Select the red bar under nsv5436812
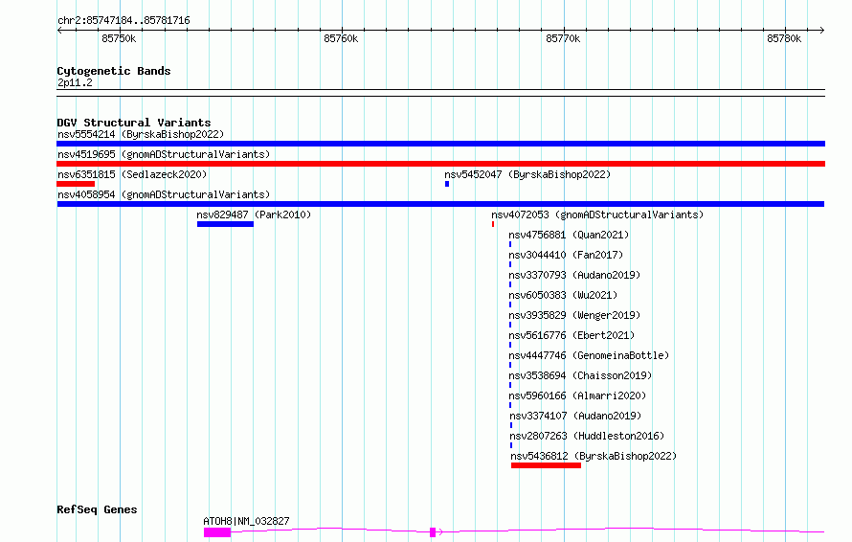The width and height of the screenshot is (852, 542). pos(546,465)
